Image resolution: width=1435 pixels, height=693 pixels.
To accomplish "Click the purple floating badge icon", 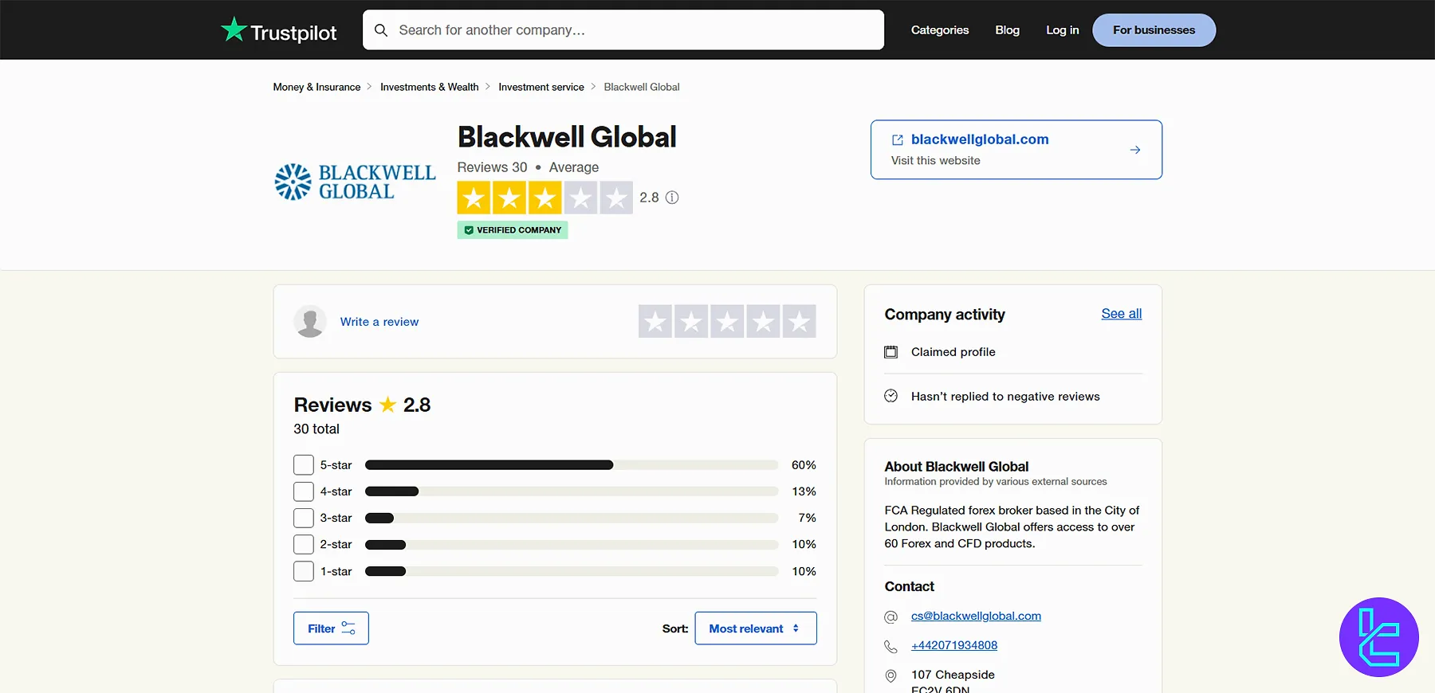I will pos(1379,637).
